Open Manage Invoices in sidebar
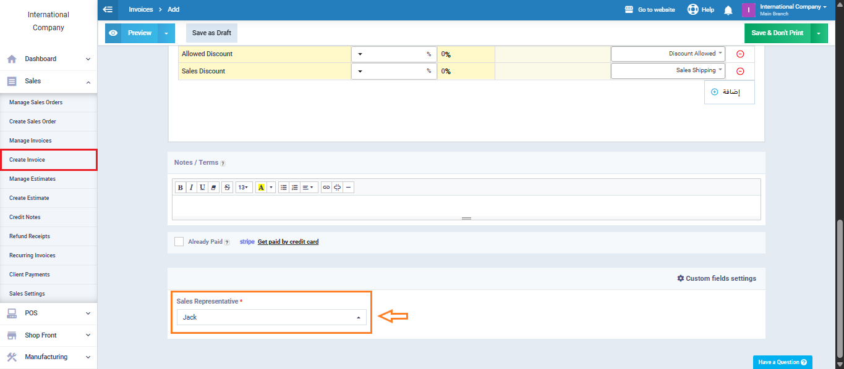 pos(30,141)
